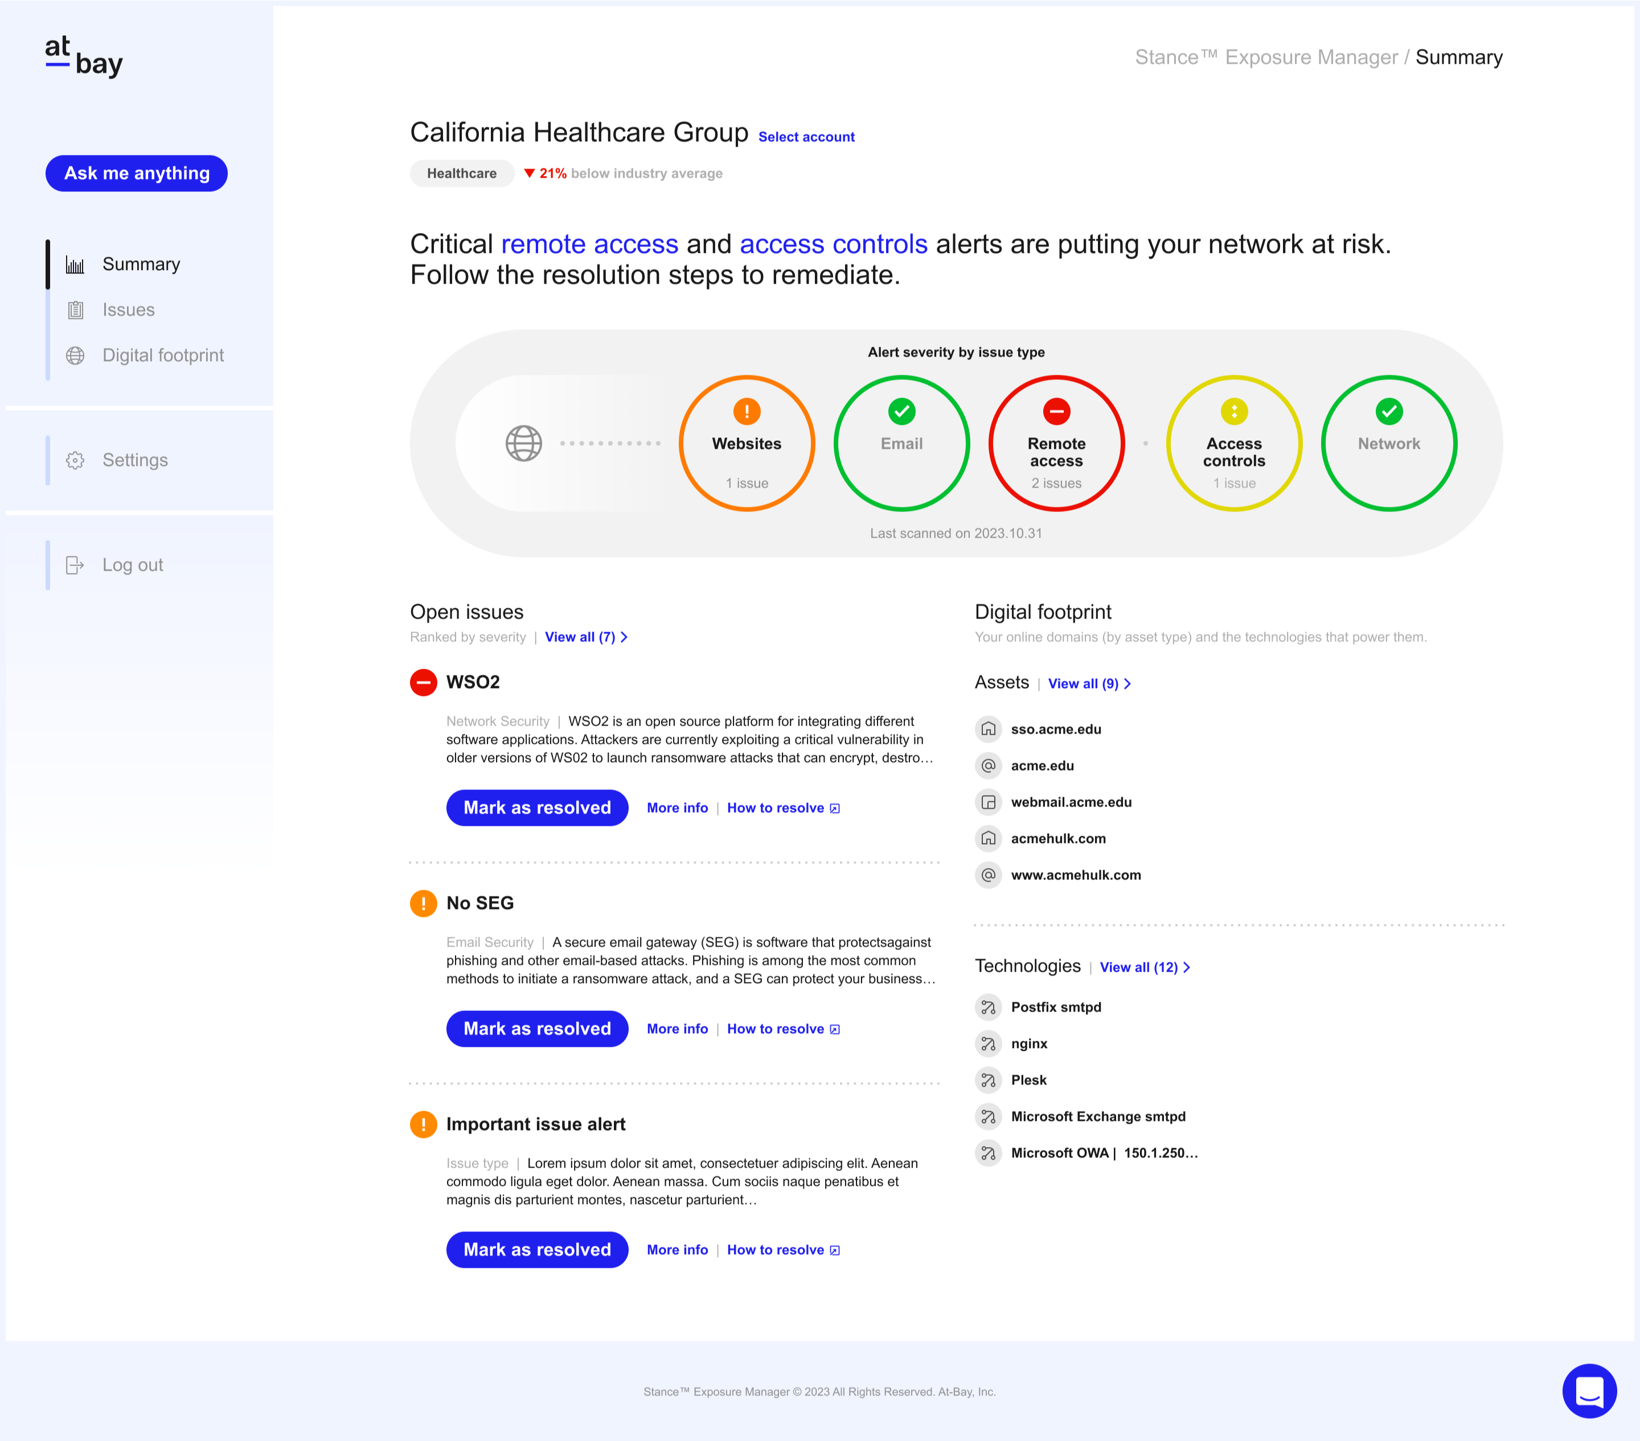Open Issues in the sidebar
This screenshot has height=1441, width=1640.
pos(128,310)
